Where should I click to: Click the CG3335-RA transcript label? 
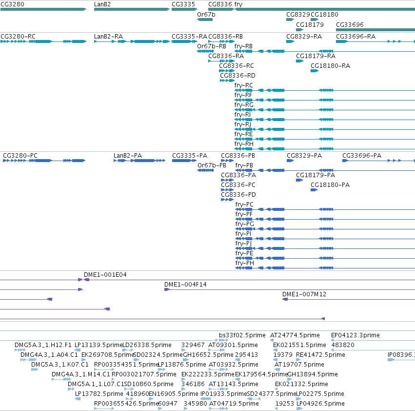coord(189,36)
